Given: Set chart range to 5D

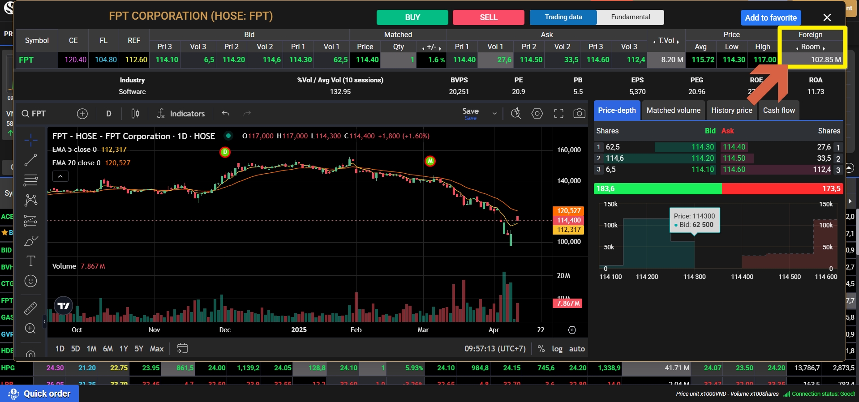Looking at the screenshot, I should pyautogui.click(x=75, y=349).
